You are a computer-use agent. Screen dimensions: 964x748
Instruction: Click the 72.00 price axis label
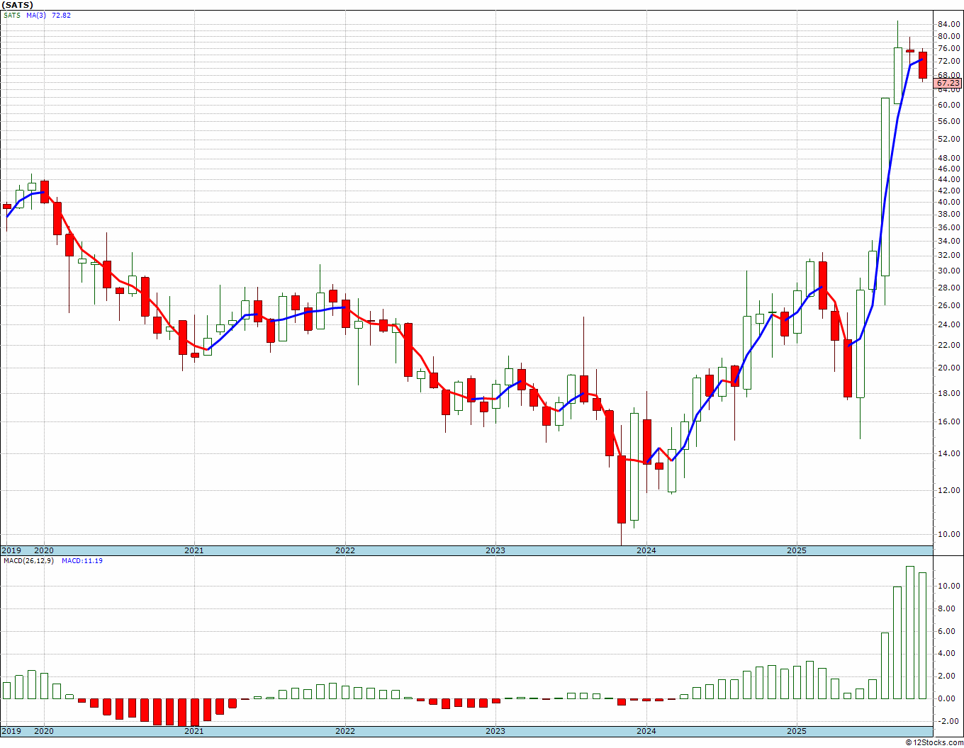point(948,62)
